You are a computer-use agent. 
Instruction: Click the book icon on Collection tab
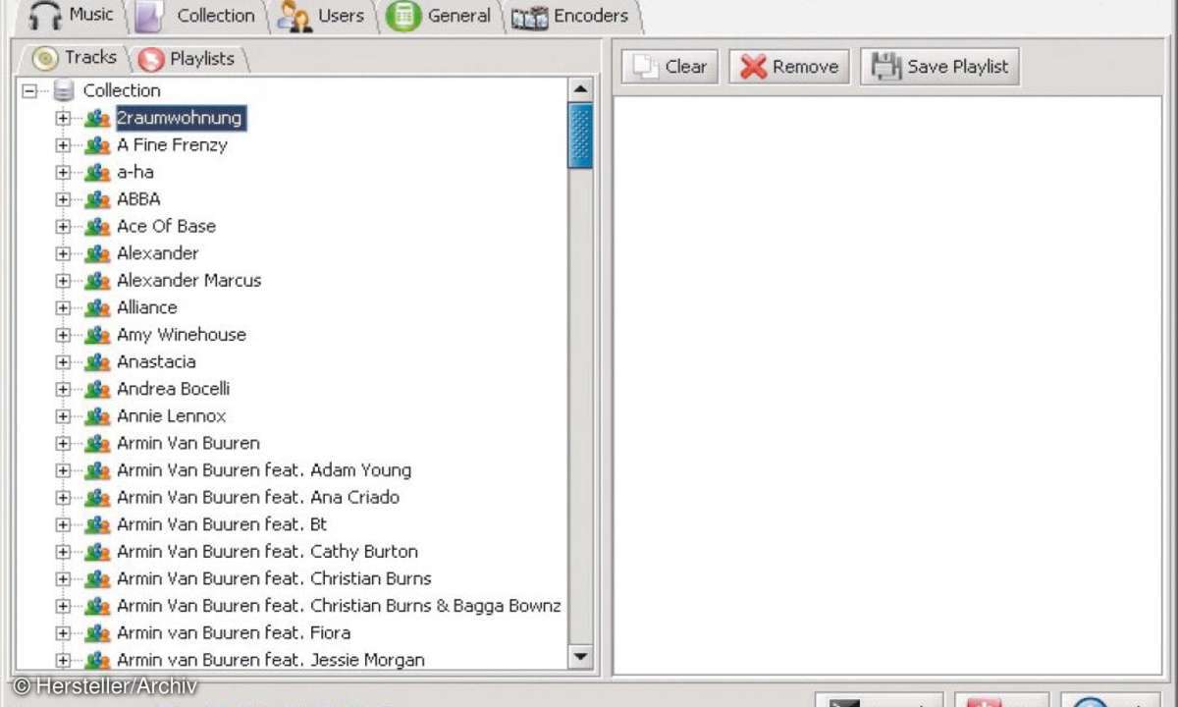coord(149,17)
